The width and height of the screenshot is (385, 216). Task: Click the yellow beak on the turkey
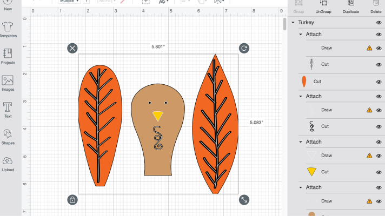tap(158, 116)
